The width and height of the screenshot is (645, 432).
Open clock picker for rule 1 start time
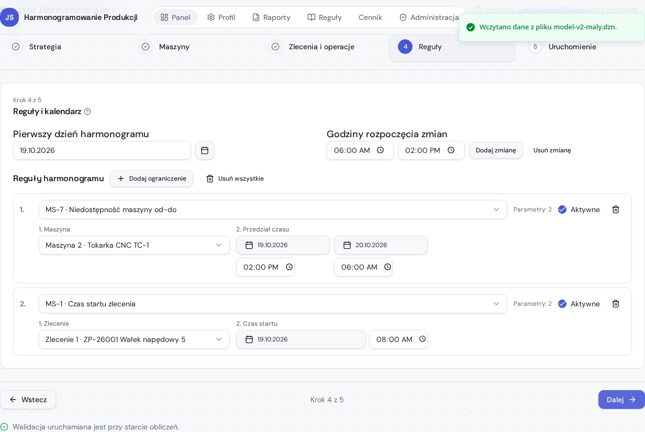(x=289, y=267)
